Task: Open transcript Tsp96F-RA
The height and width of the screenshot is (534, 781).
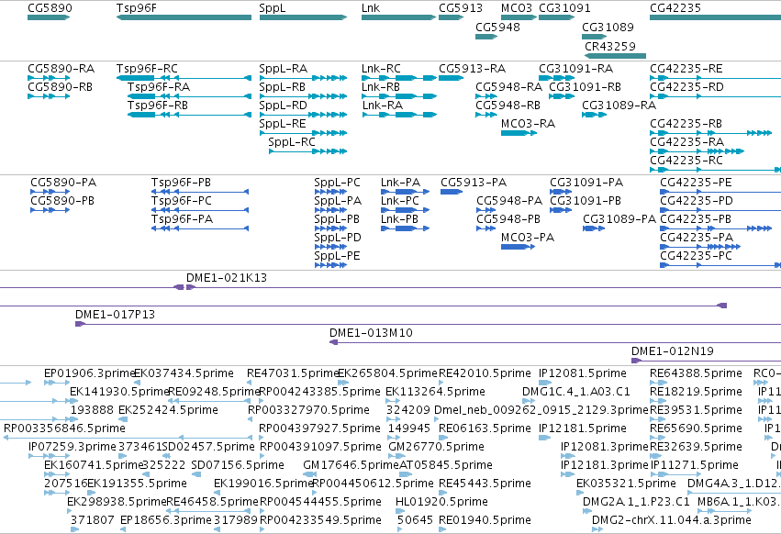Action: (x=189, y=96)
